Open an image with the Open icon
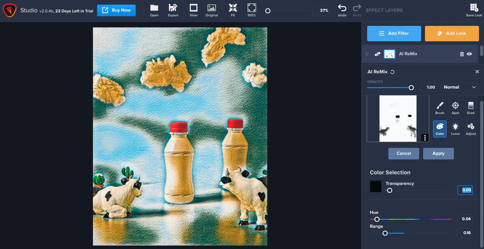Image resolution: width=484 pixels, height=249 pixels. pos(154,10)
